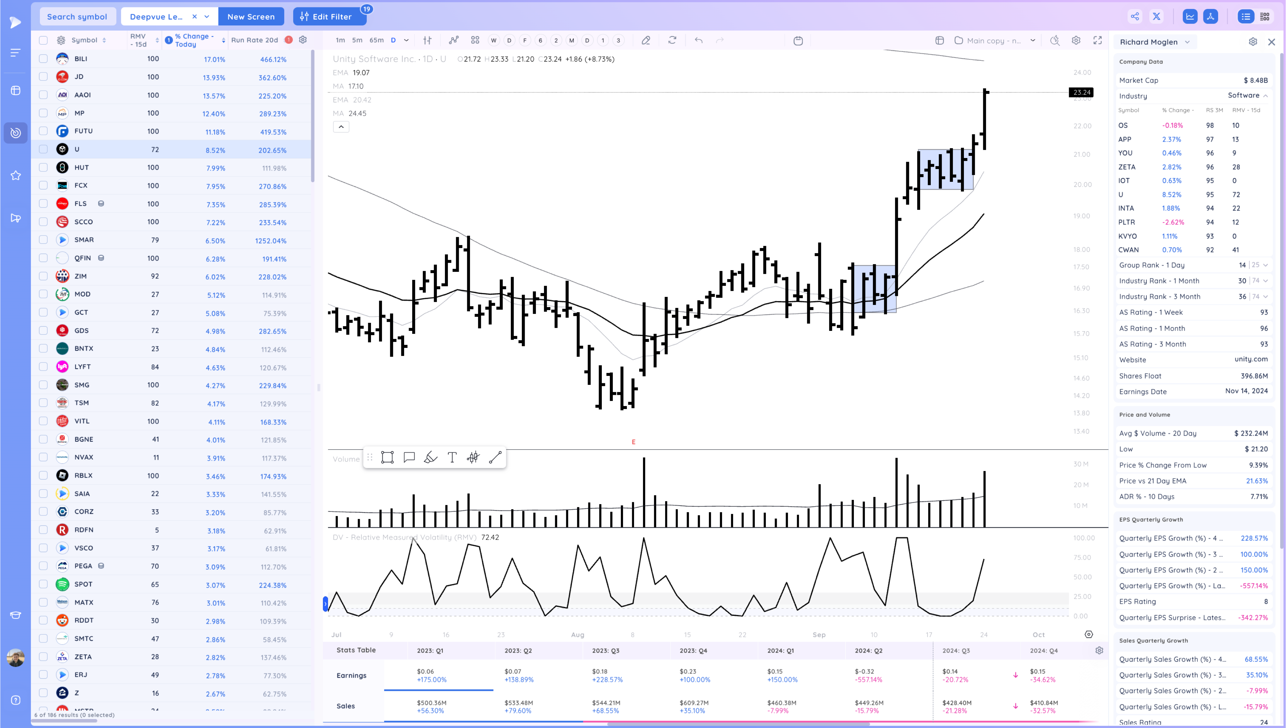
Task: Expand the timeframe dropdown next to D
Action: coord(406,40)
